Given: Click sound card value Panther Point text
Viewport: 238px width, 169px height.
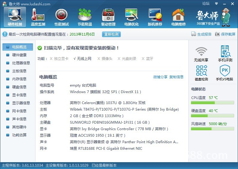Looking at the screenshot, I should tap(124, 142).
